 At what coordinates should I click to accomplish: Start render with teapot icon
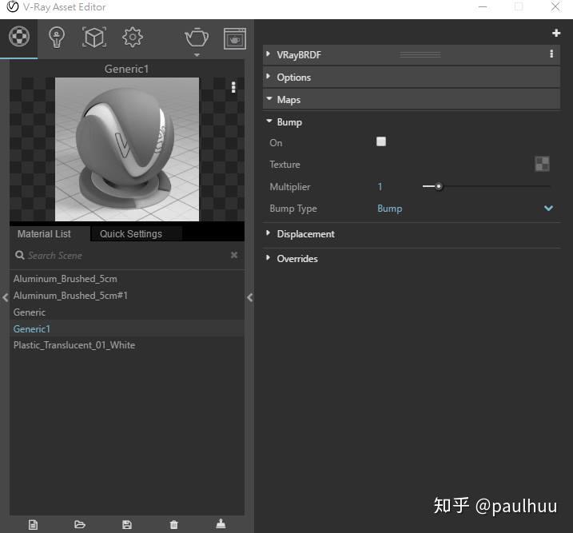[197, 37]
